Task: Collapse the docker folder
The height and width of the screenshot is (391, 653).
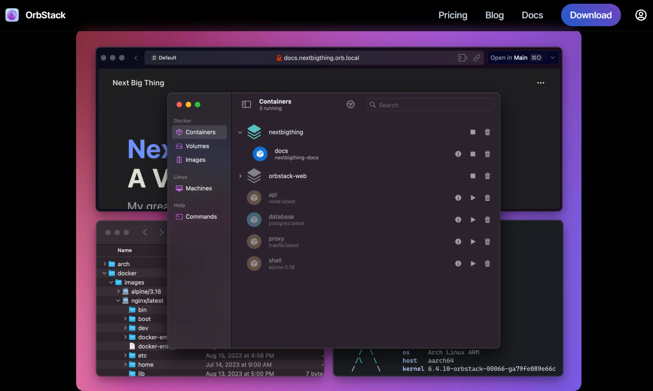Action: (x=104, y=273)
